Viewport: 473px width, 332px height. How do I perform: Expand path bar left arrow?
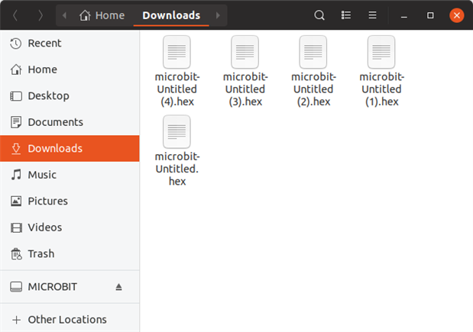[65, 15]
